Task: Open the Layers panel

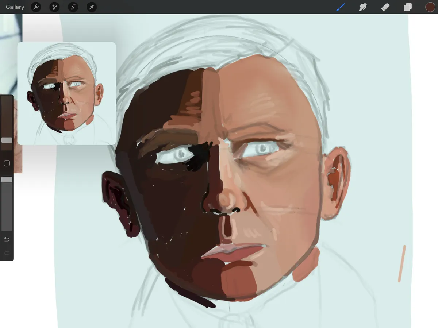Action: (x=408, y=7)
